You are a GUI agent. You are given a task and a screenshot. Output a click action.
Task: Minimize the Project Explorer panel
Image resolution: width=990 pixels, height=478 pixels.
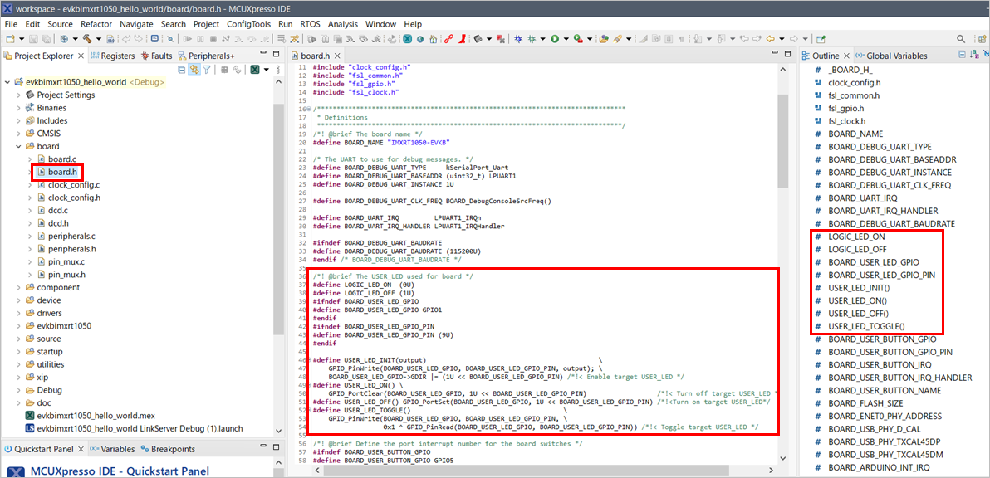click(x=263, y=54)
